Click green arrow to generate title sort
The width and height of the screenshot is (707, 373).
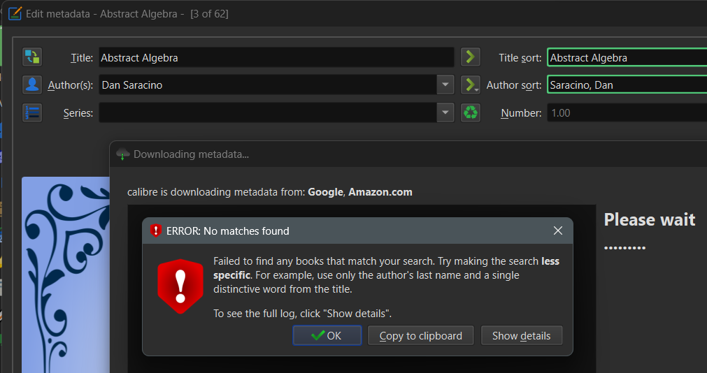pyautogui.click(x=471, y=57)
